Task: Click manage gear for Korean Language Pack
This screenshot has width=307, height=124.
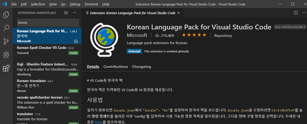Action: (76, 41)
